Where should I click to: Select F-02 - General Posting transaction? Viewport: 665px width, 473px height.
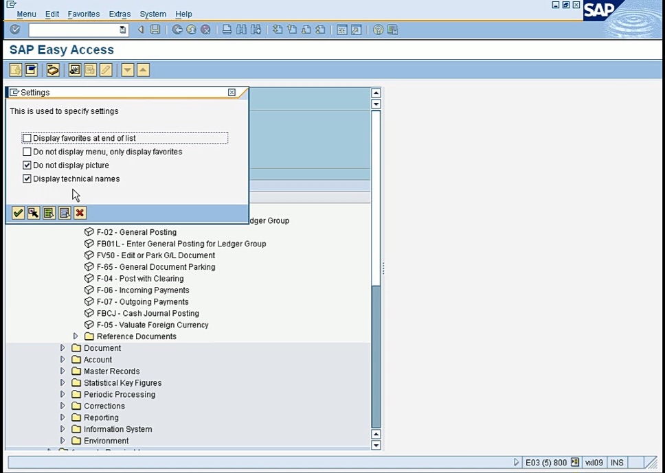(x=137, y=232)
